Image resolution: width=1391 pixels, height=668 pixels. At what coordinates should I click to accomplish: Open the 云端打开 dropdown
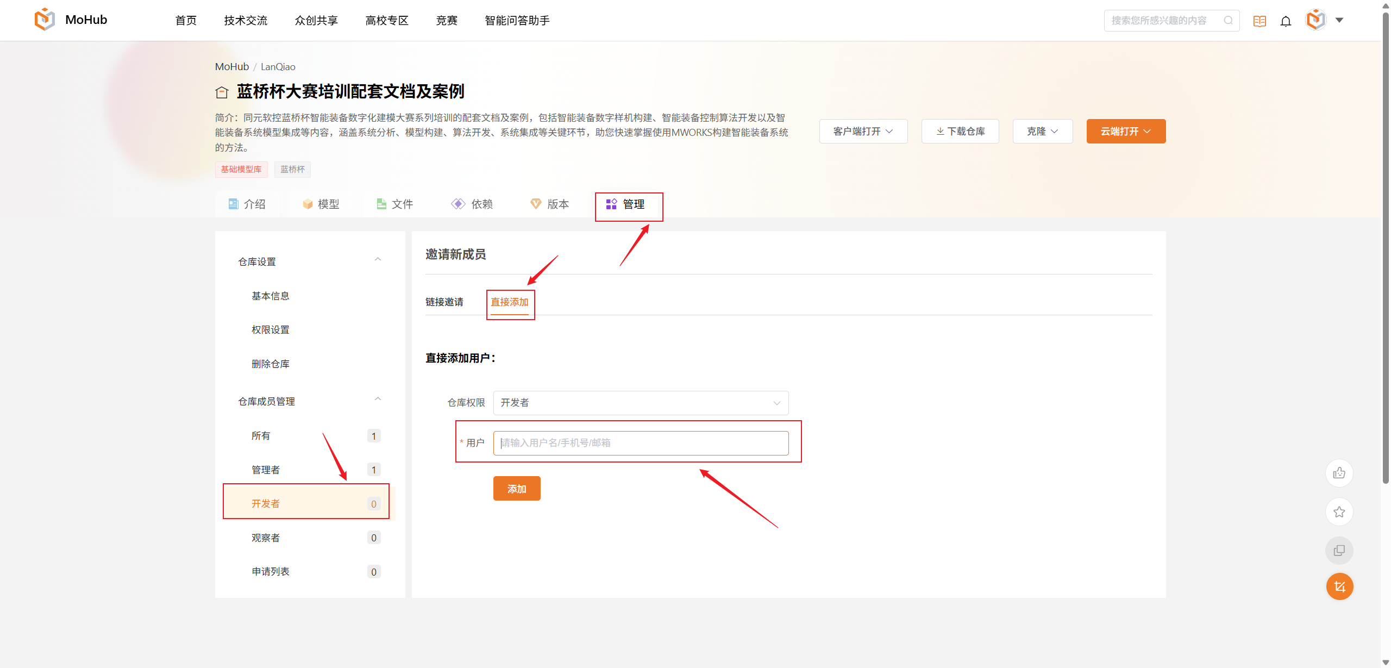coord(1126,131)
